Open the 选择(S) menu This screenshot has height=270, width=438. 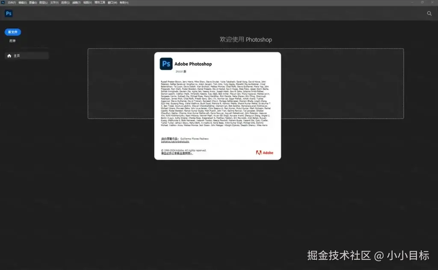[x=65, y=3]
